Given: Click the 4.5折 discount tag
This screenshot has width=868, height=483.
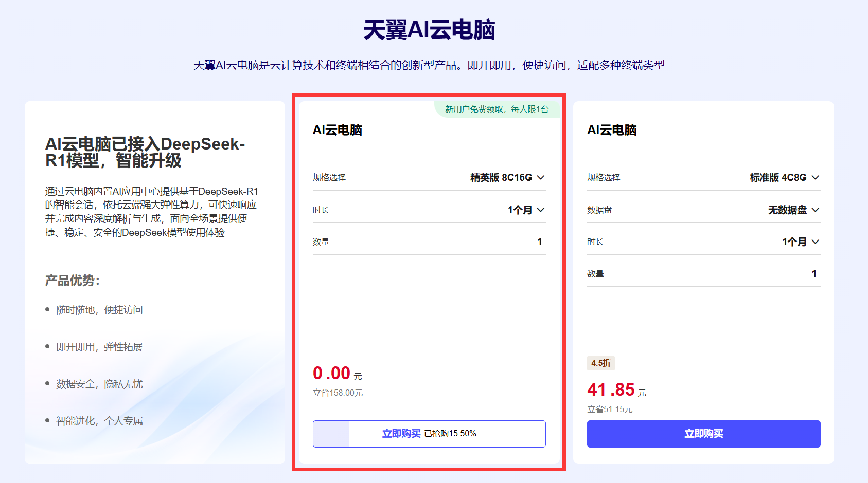Looking at the screenshot, I should coord(601,363).
